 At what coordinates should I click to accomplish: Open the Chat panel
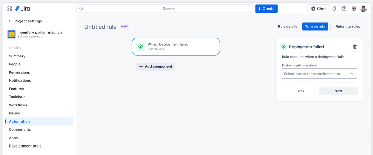318,9
